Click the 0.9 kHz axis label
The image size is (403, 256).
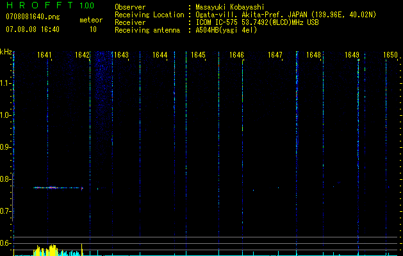coord(5,147)
